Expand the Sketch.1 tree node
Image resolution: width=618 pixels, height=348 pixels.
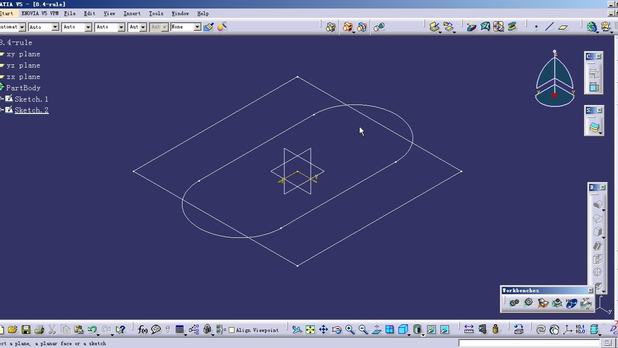click(x=2, y=99)
